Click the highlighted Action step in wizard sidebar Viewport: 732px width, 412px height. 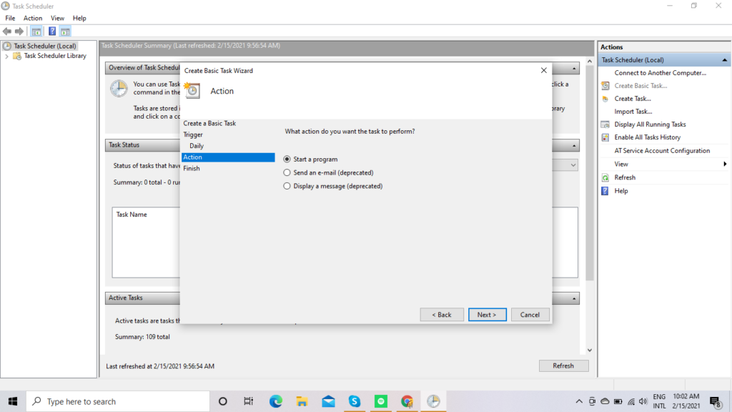click(228, 157)
